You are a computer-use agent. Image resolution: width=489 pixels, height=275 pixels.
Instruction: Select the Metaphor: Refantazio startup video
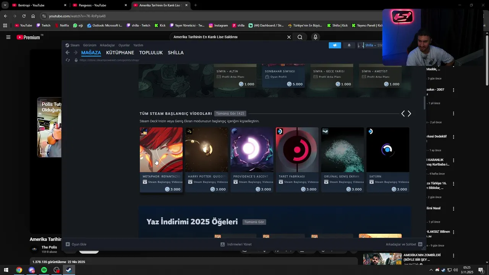pos(161,160)
